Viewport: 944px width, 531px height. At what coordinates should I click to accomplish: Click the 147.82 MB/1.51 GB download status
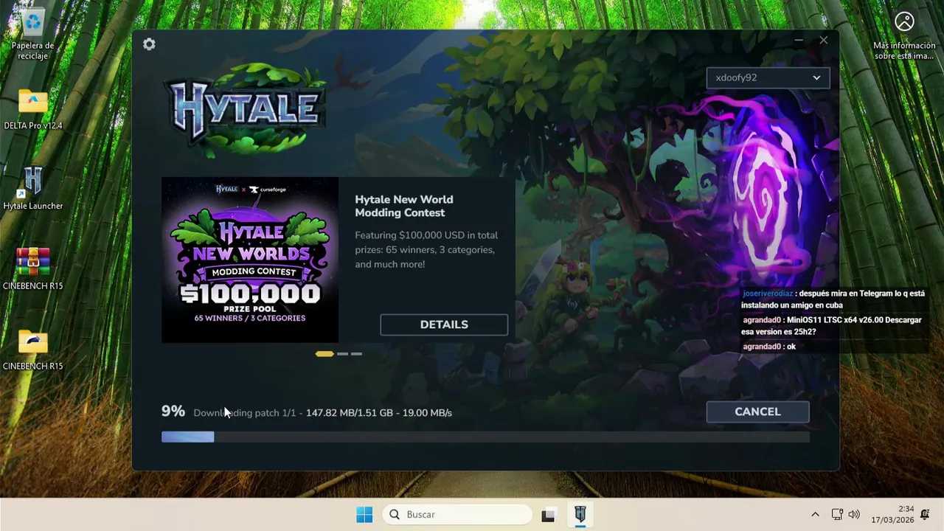[x=350, y=413]
